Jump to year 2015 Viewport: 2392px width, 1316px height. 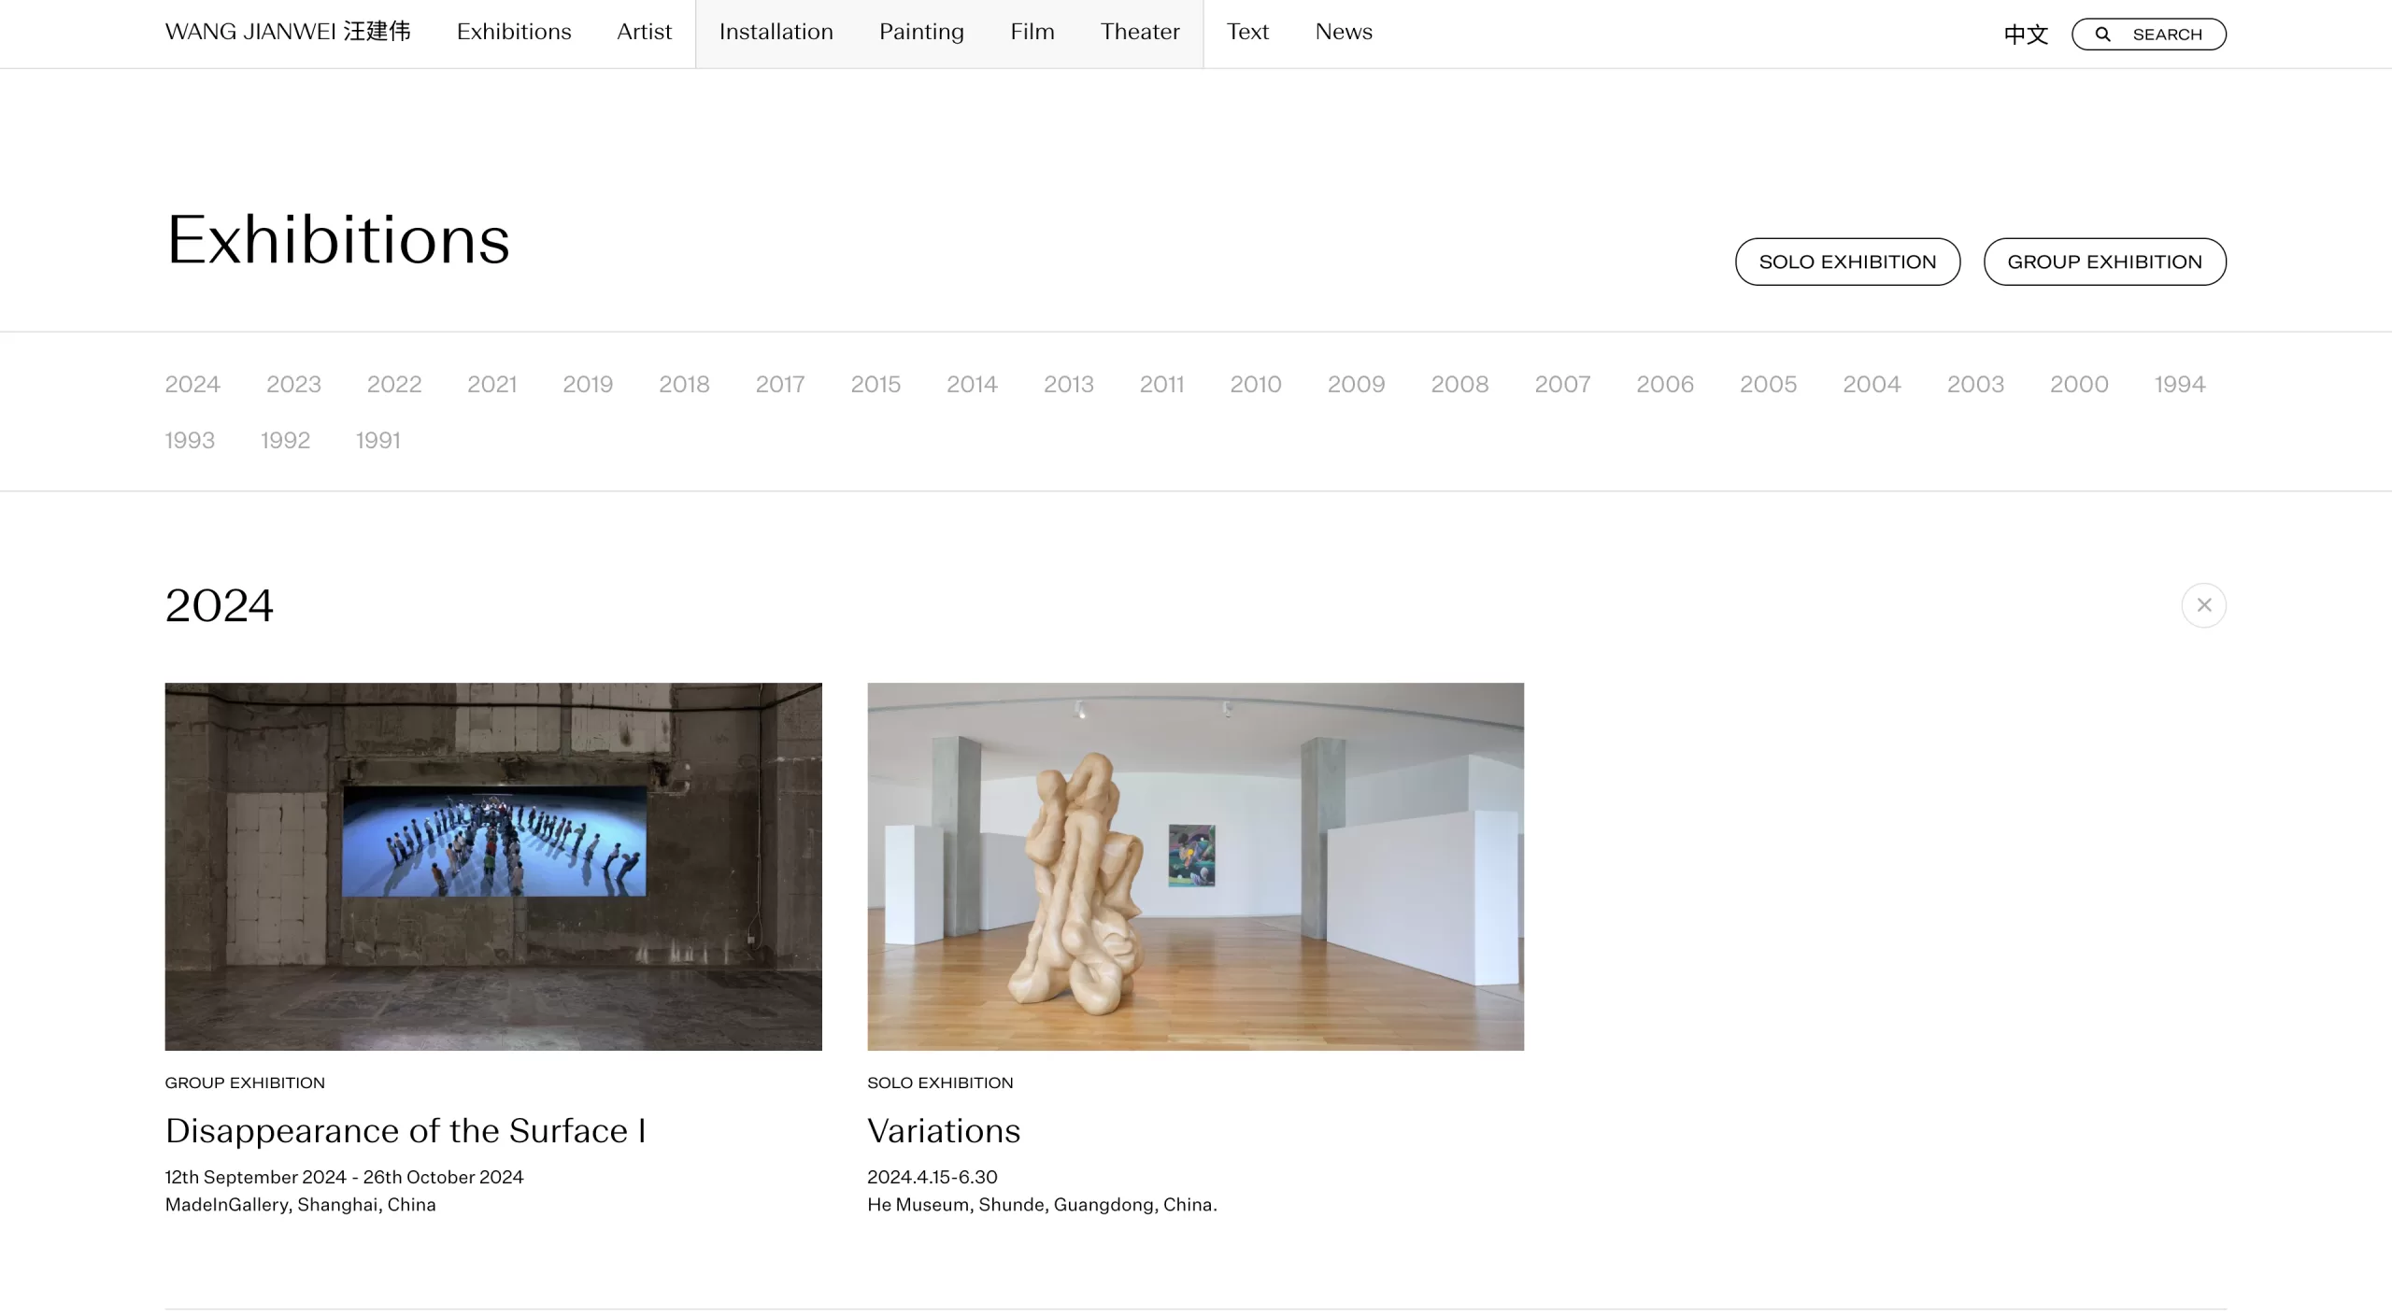876,384
